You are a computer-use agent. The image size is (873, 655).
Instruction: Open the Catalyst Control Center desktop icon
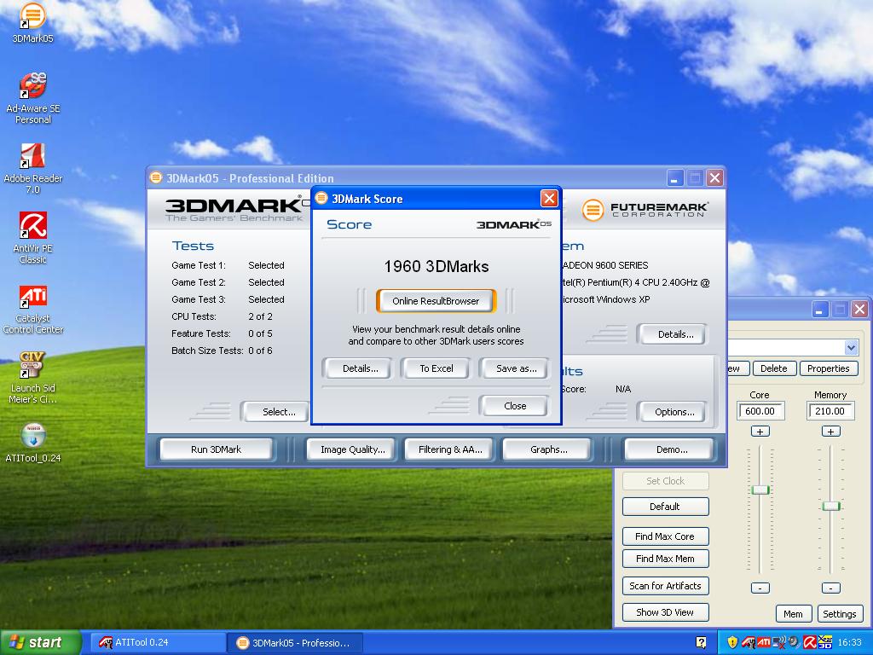click(33, 309)
